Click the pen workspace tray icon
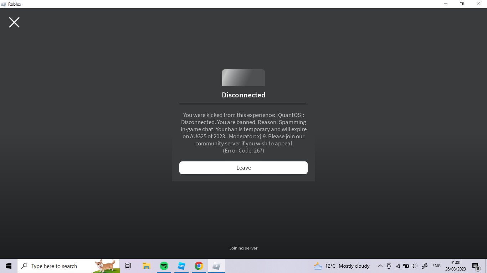Image resolution: width=487 pixels, height=273 pixels. tap(425, 266)
